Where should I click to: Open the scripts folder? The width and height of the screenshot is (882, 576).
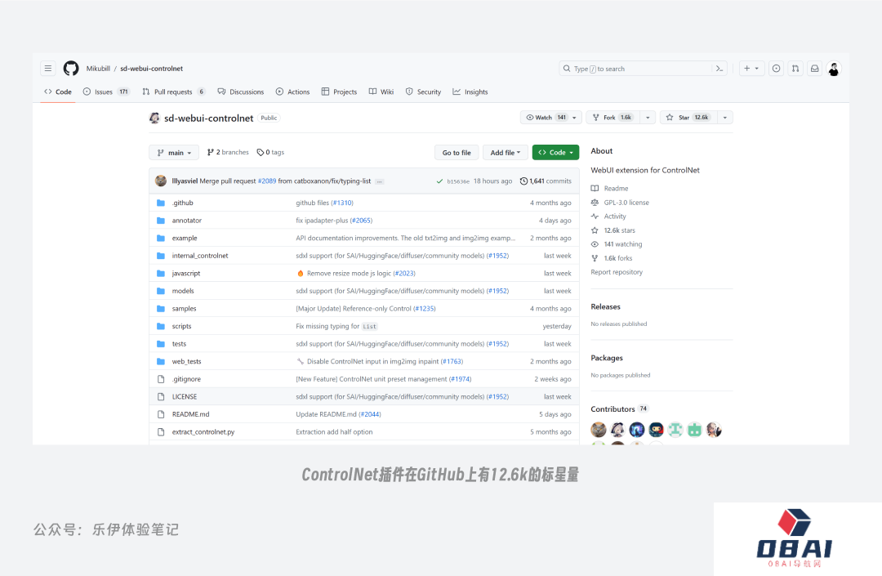tap(181, 326)
